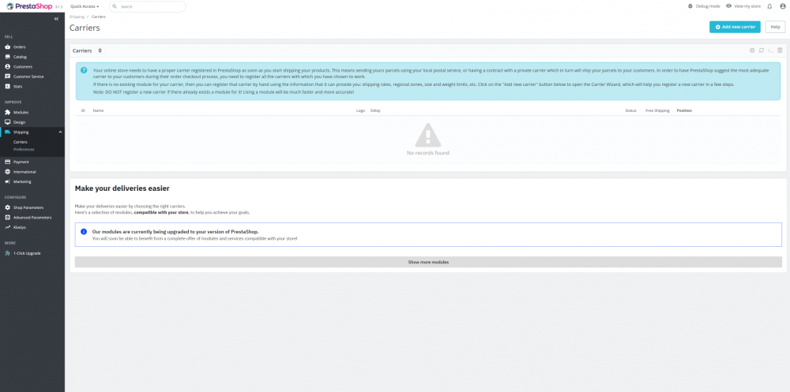Open the Help button
The height and width of the screenshot is (392, 790).
click(775, 27)
